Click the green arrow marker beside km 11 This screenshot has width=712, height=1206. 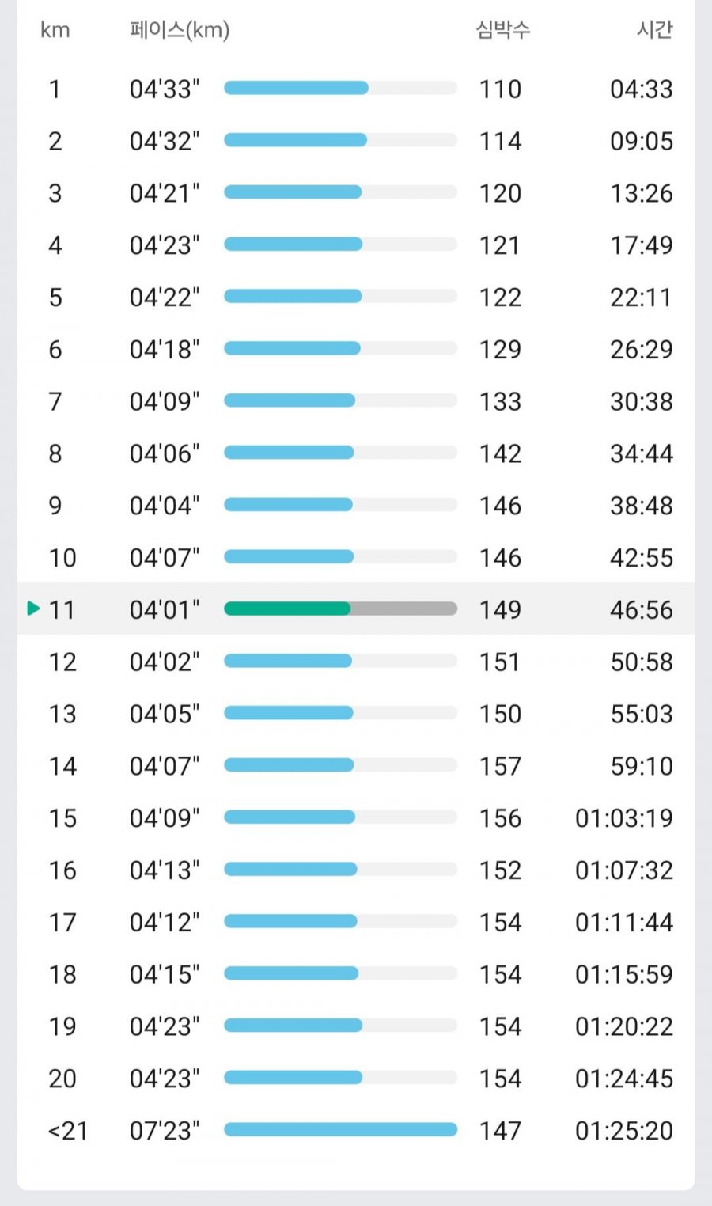[x=32, y=609]
